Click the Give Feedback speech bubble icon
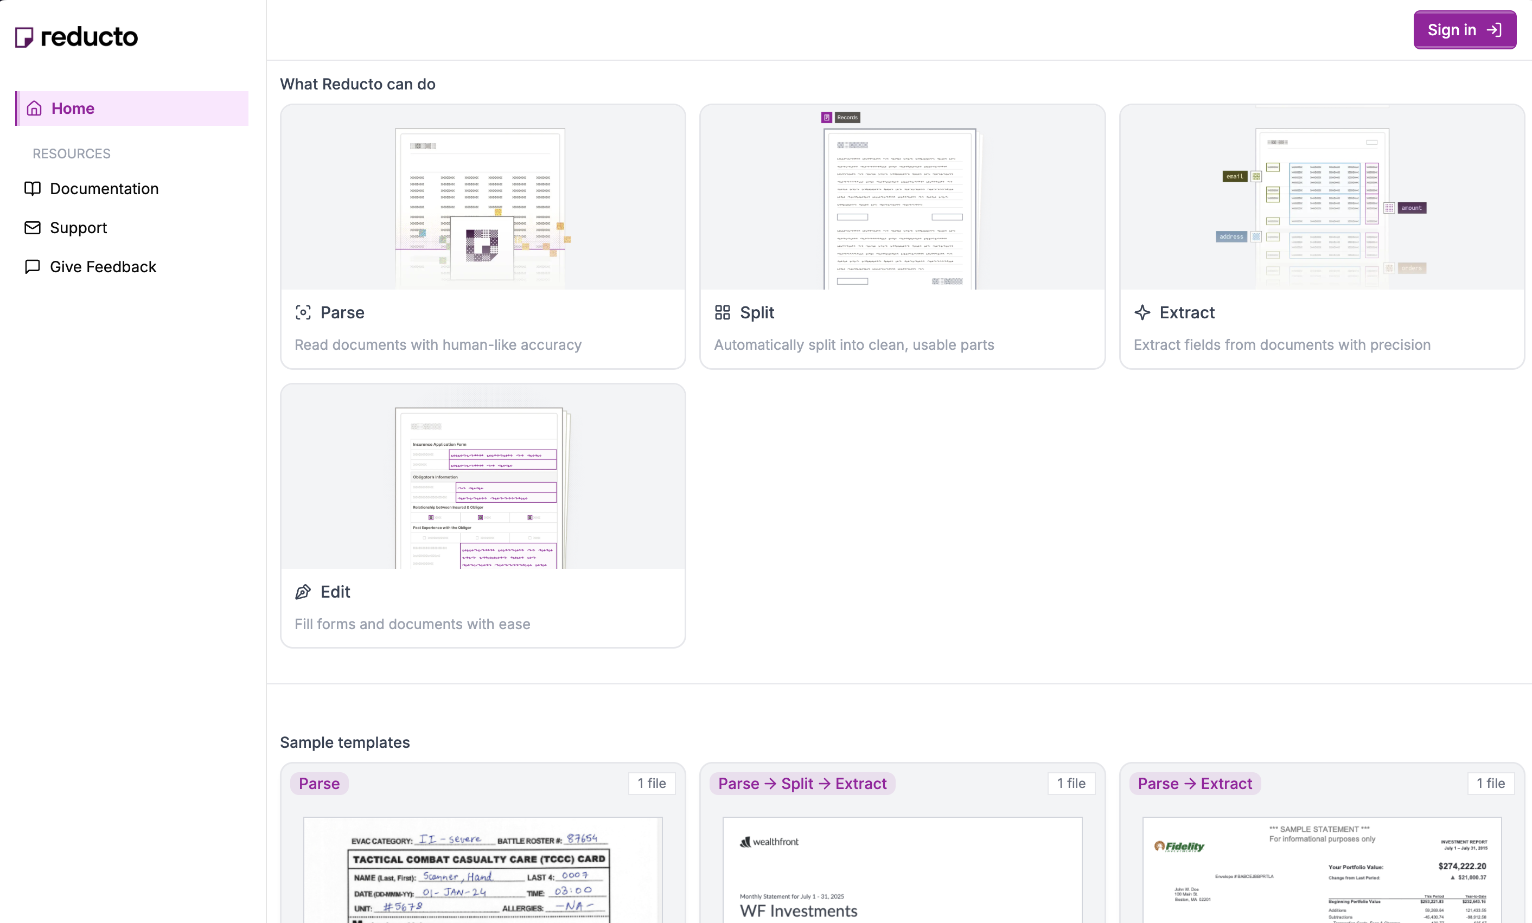Screen dimensions: 1532x923 pyautogui.click(x=33, y=267)
